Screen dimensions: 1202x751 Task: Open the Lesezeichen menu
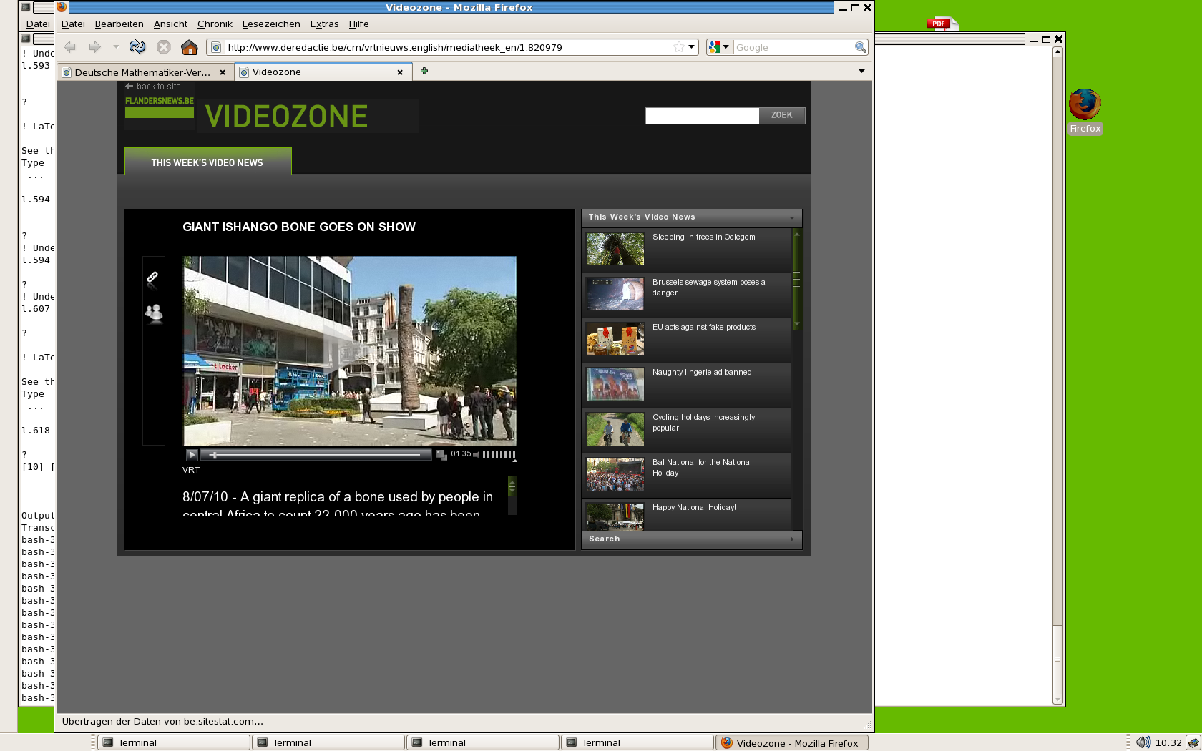[x=271, y=24]
